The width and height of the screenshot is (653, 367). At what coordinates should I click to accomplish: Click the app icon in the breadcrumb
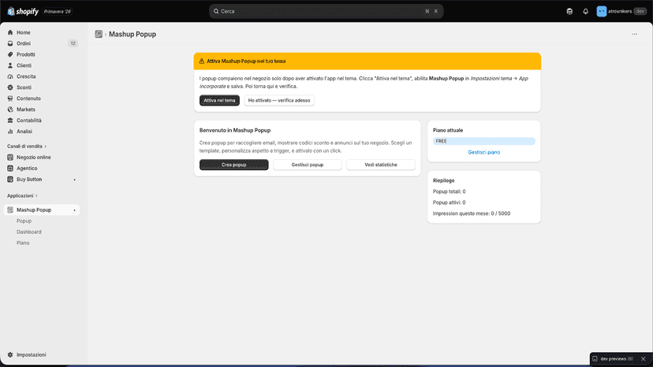coord(99,34)
